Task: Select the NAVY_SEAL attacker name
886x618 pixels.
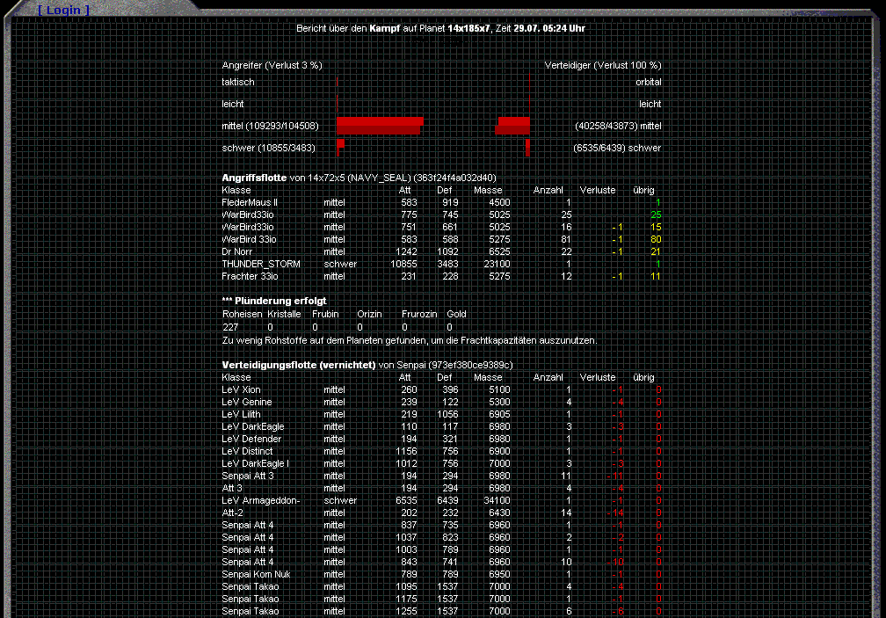Action: 376,178
